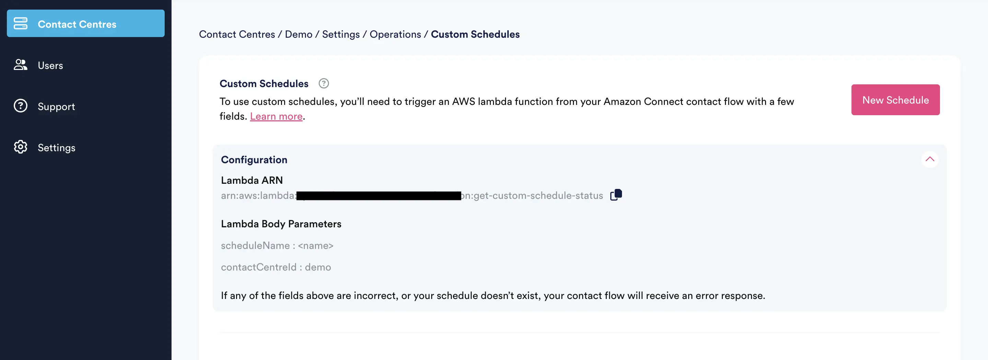Screen dimensions: 988x360
Task: Create a schedule with New Schedule button
Action: click(x=895, y=100)
